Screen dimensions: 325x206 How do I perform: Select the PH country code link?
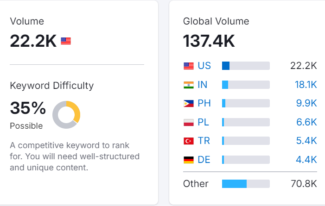204,103
